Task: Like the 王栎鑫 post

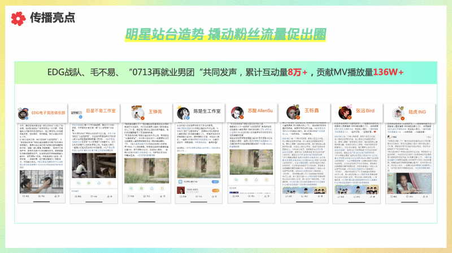Action: 320,196
